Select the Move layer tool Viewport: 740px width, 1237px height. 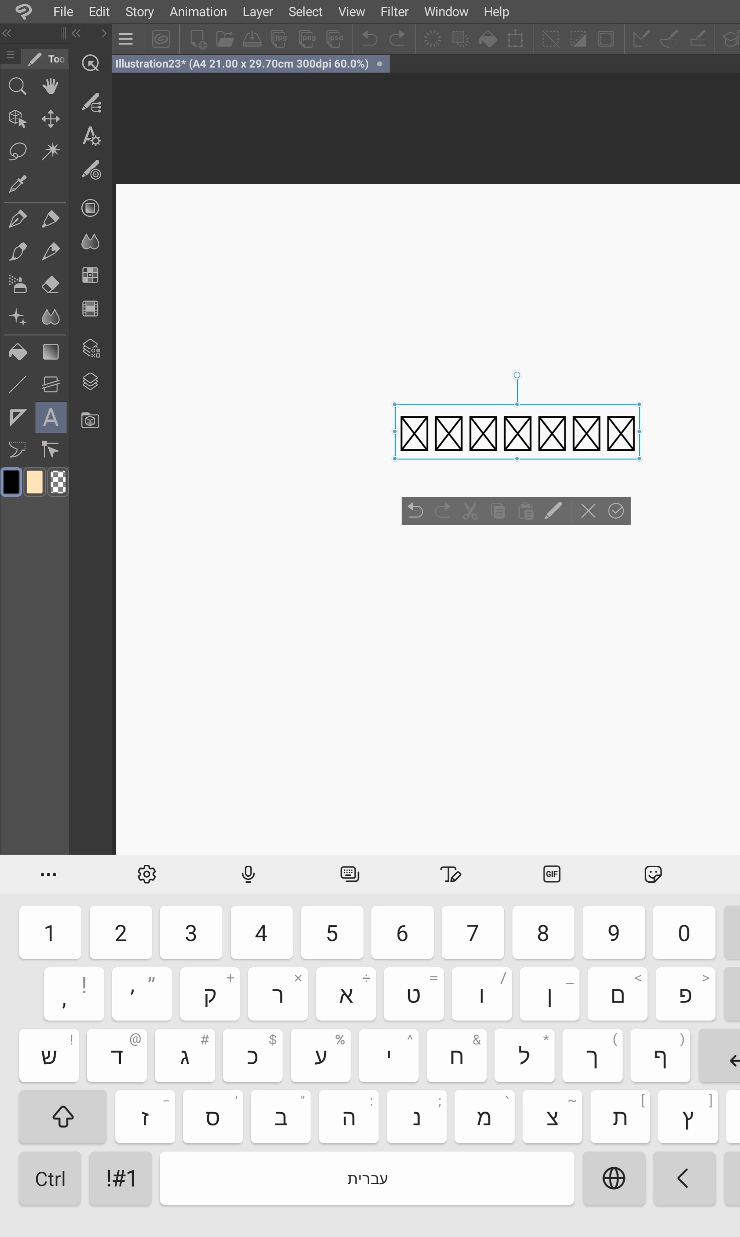(51, 119)
